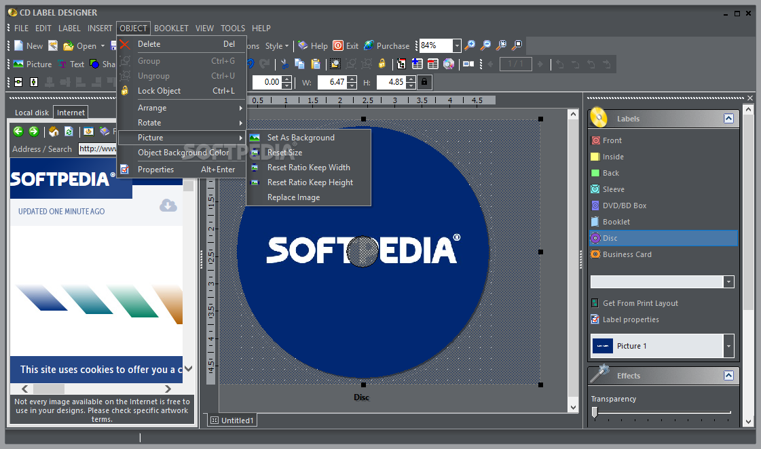This screenshot has height=449, width=761.
Task: Choose Lock Object menu entry
Action: pyautogui.click(x=182, y=91)
